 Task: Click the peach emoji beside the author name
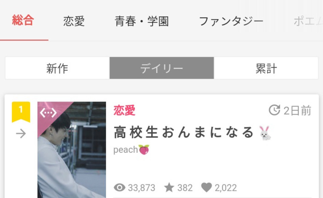tap(144, 150)
